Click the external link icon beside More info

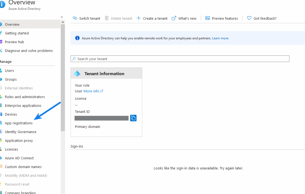point(102,91)
